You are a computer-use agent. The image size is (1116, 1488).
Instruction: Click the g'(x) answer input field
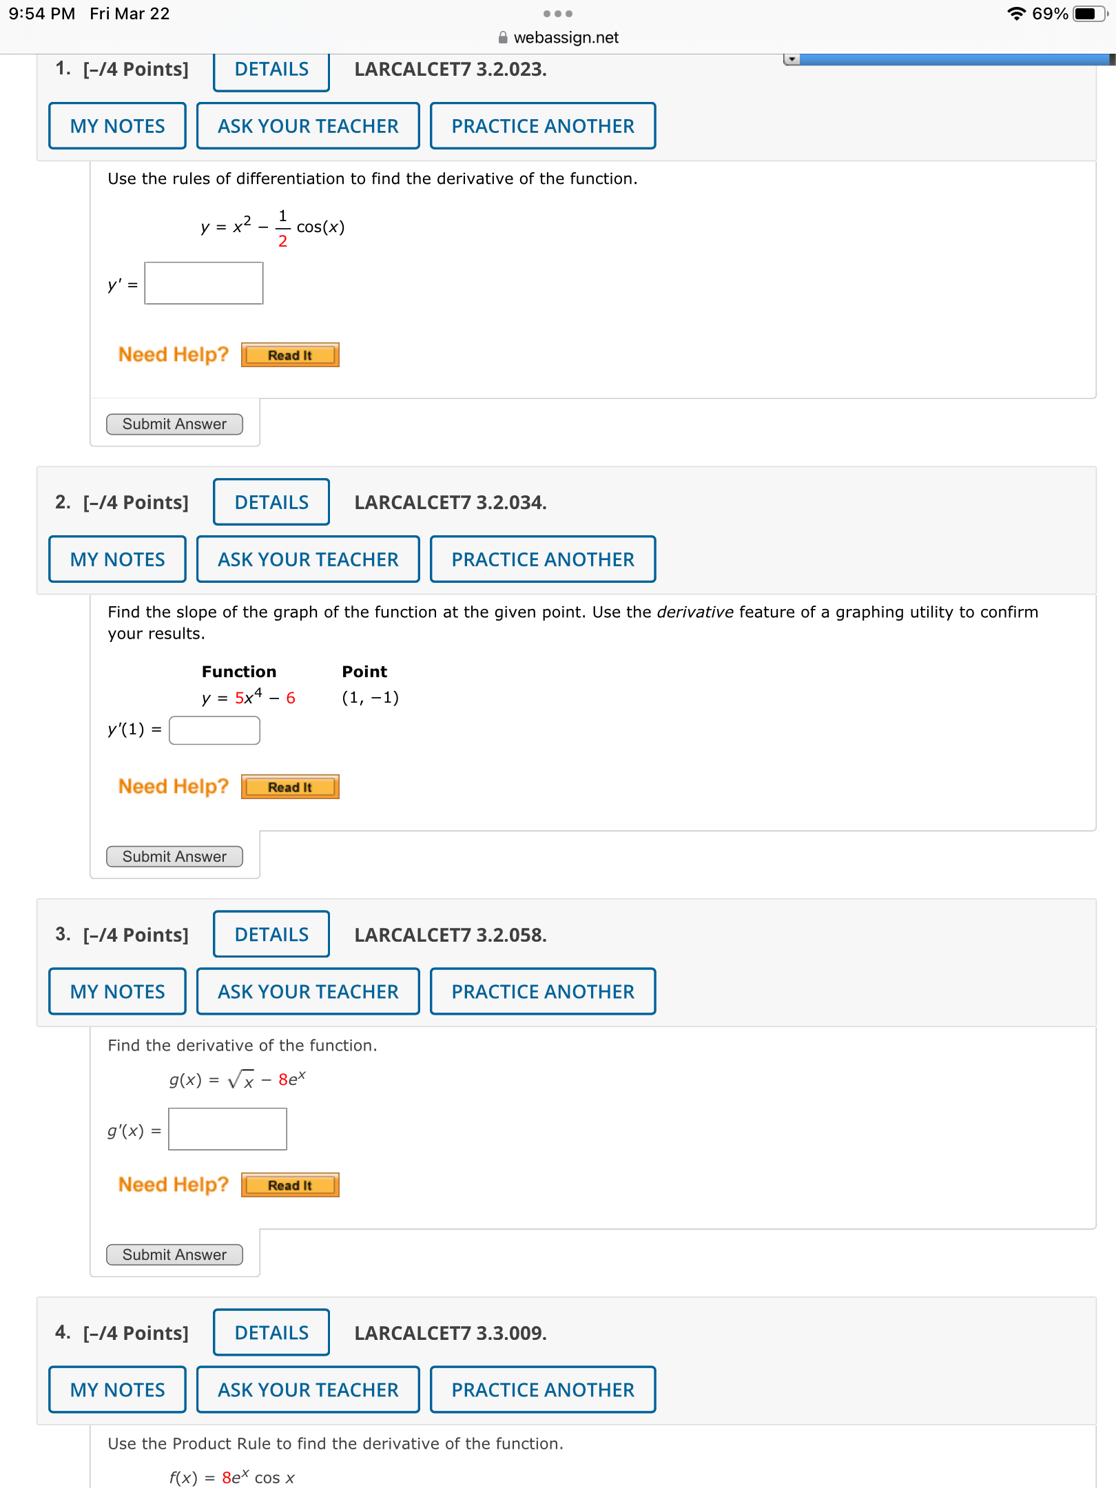pos(227,1129)
